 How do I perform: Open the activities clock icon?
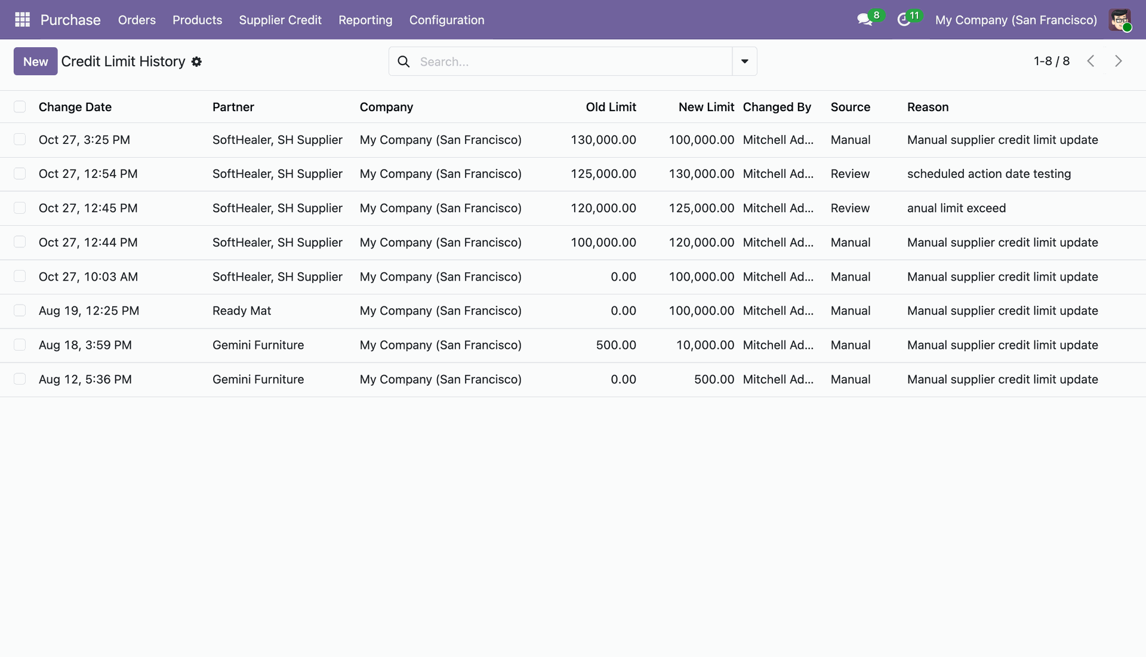(904, 20)
